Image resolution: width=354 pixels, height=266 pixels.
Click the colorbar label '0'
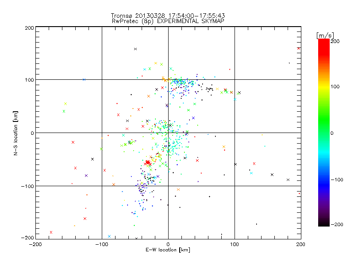332,133
